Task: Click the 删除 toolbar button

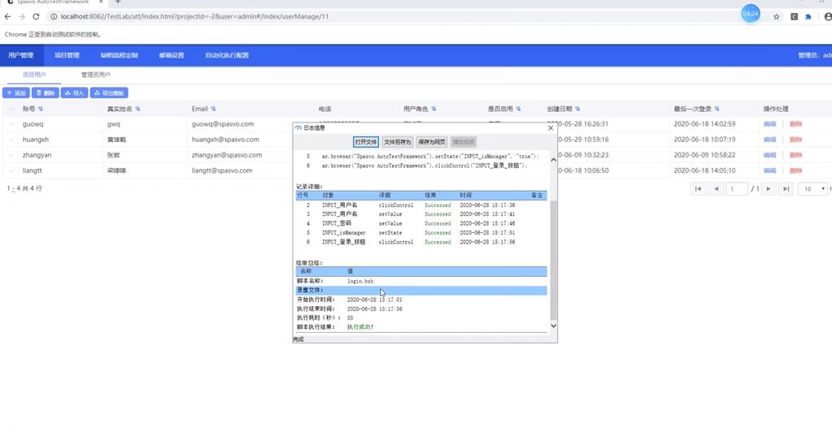Action: [45, 93]
